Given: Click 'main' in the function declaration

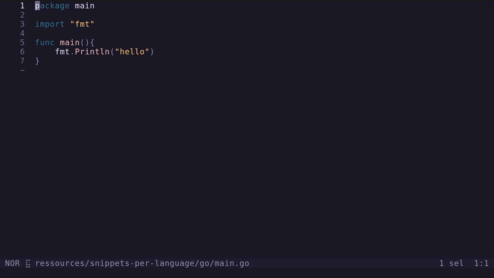Looking at the screenshot, I should (70, 42).
